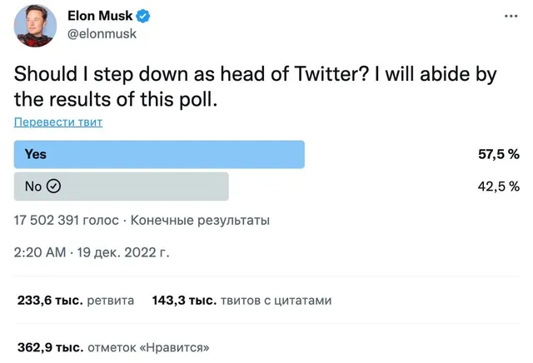
Task: Click the tweet text about stepping down
Action: click(256, 87)
